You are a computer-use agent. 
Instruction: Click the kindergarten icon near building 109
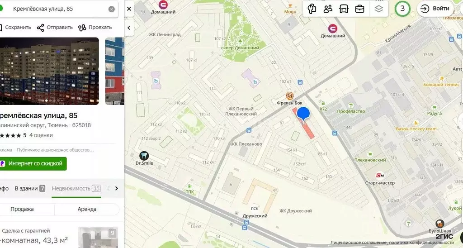(x=156, y=81)
